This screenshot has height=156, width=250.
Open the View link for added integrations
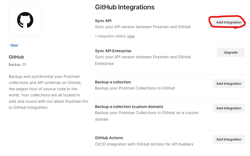click(131, 36)
